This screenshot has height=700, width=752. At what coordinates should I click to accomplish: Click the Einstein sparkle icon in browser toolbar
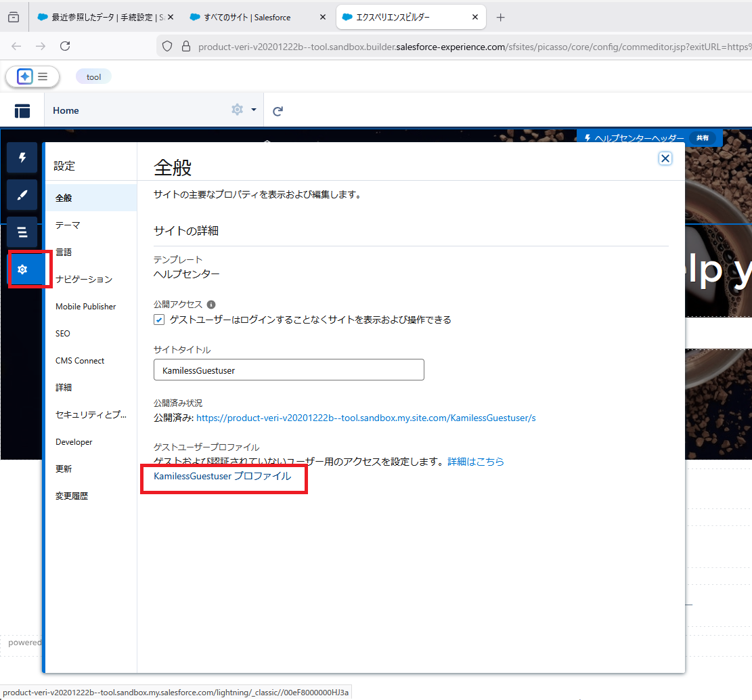(x=25, y=76)
